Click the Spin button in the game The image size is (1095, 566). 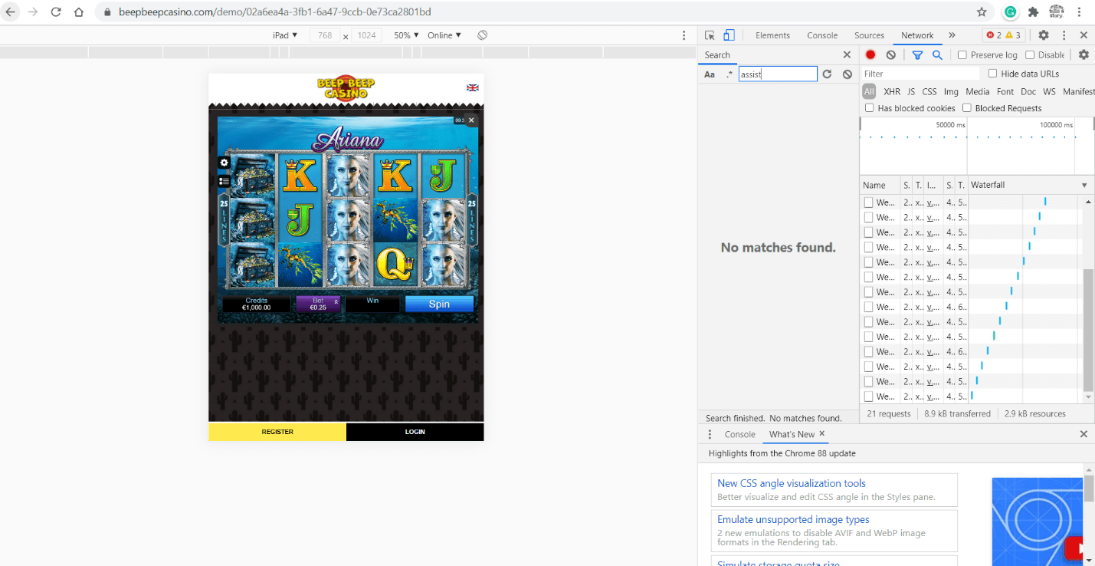[439, 304]
